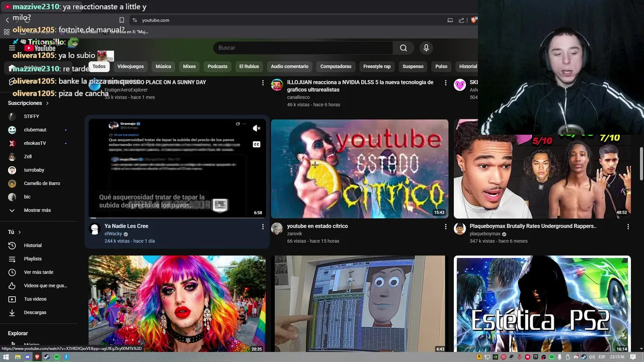Open the YouTube hamburger guide menu

(x=12, y=48)
